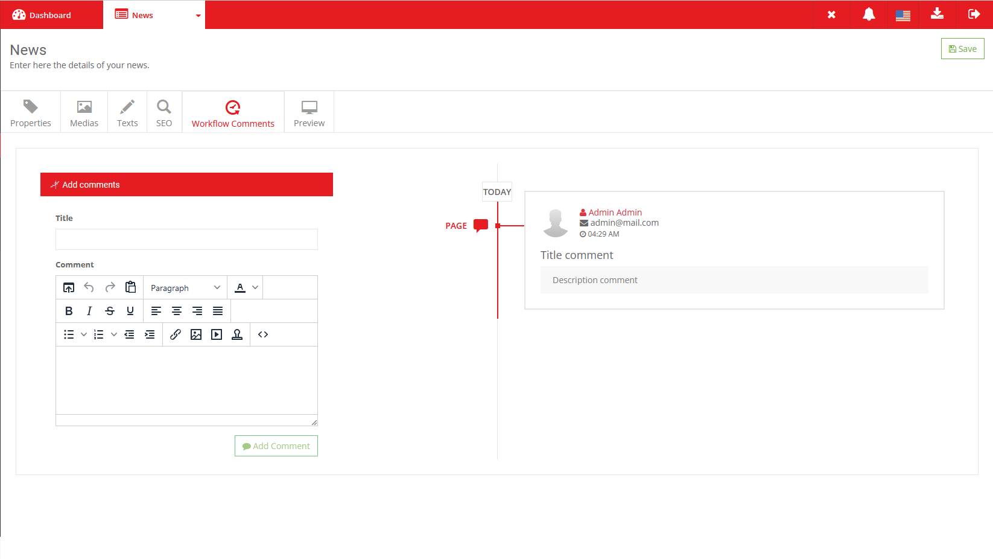
Task: Click the Insert media icon
Action: coord(217,334)
